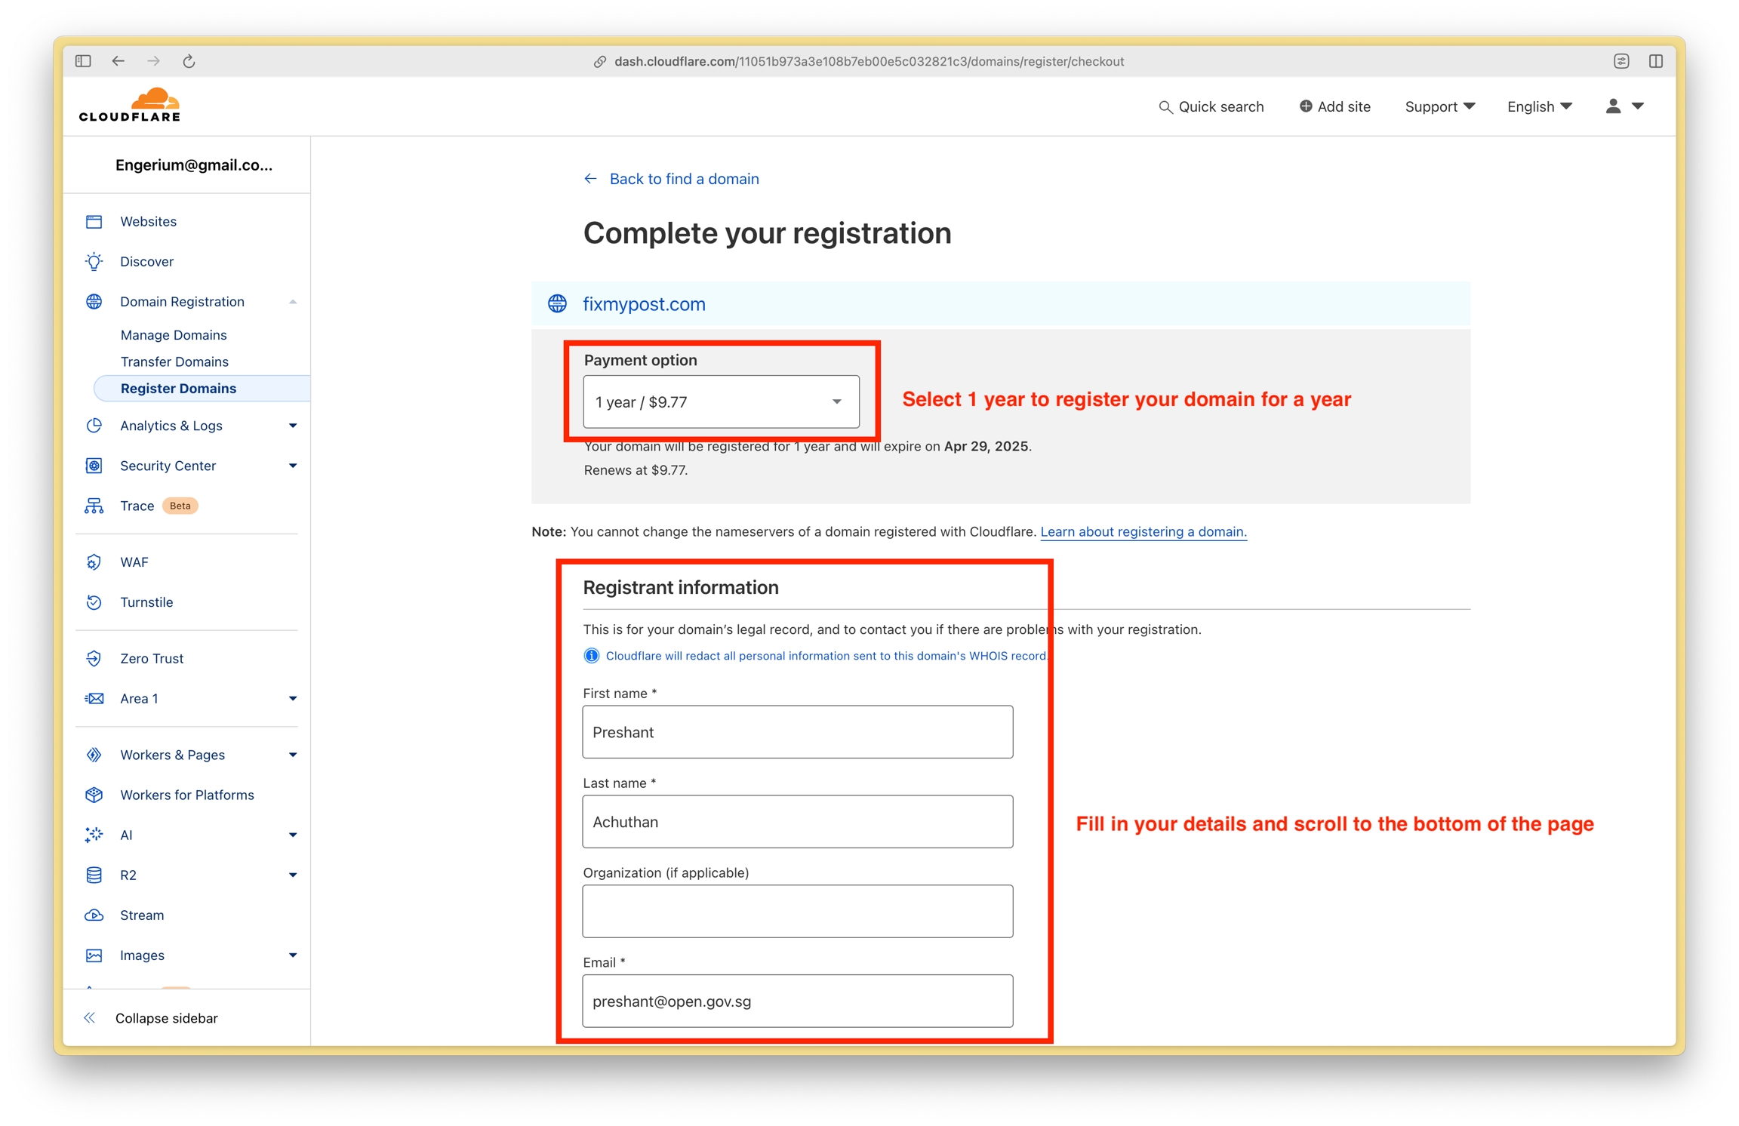Open the reader view icon in the toolbar

1621,61
